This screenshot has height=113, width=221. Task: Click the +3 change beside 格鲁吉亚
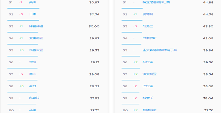21,50
